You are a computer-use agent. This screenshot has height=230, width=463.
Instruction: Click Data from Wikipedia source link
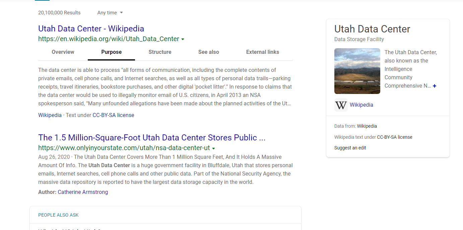(367, 126)
